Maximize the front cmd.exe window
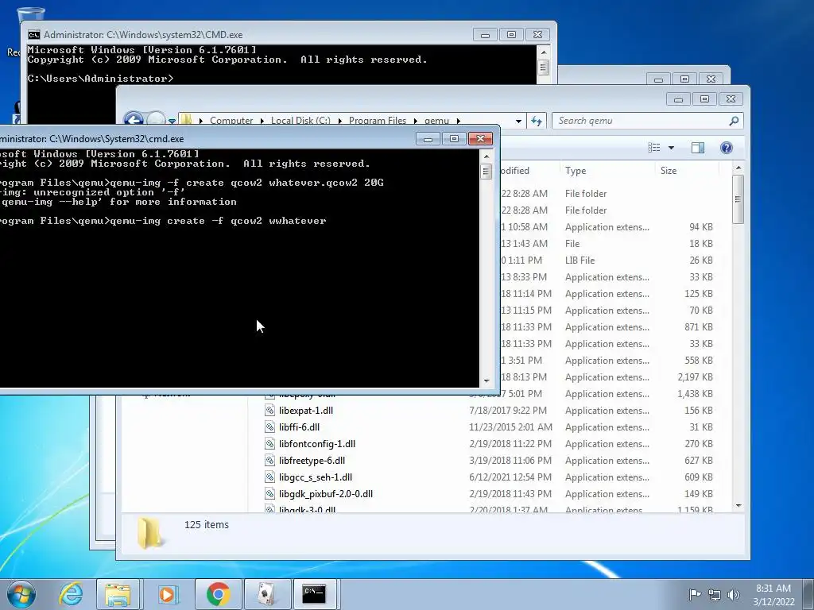814x610 pixels. coord(454,138)
